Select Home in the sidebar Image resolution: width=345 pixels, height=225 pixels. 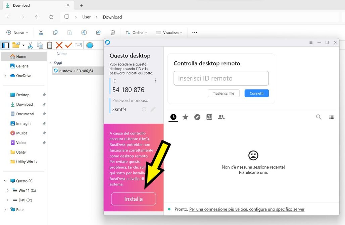pyautogui.click(x=24, y=57)
